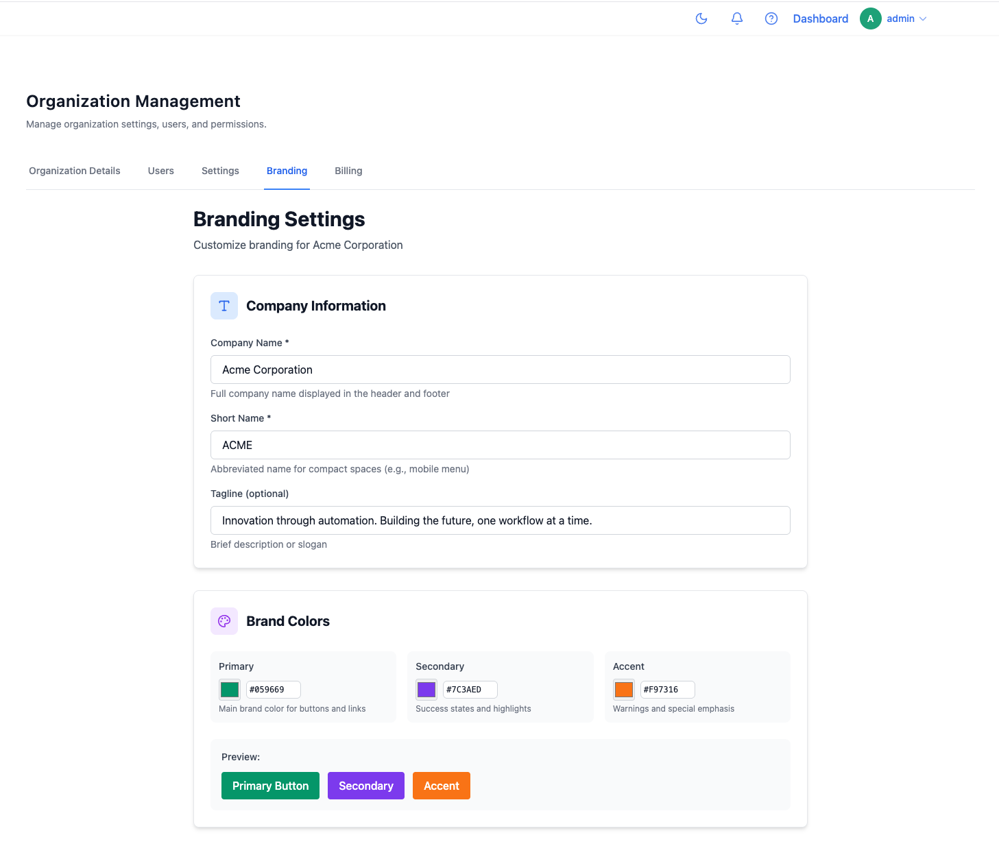Select the Billing tab
This screenshot has height=846, width=999.
348,171
